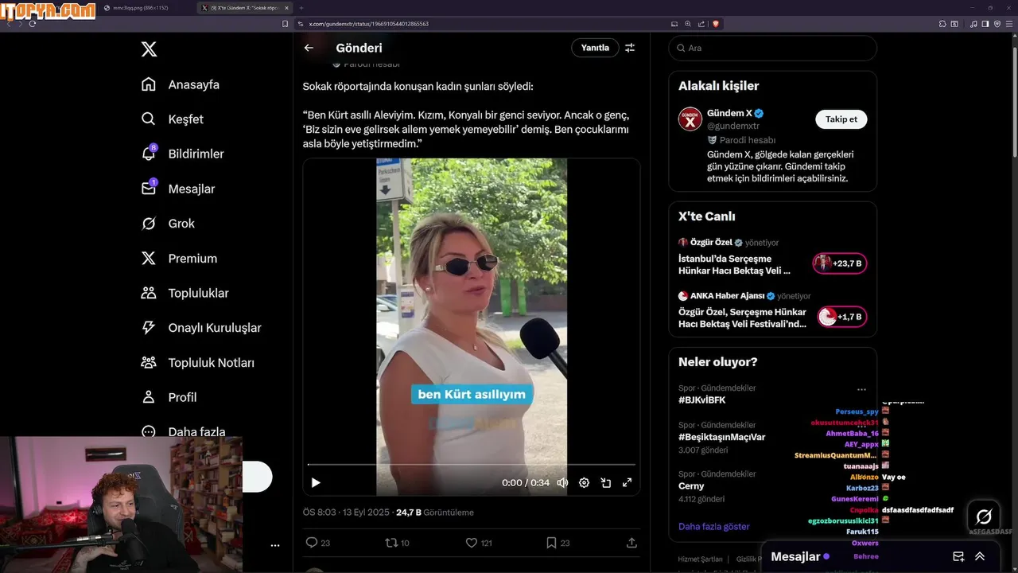Expand the Mesajlar drawer with double chevron
Image resolution: width=1018 pixels, height=573 pixels.
(x=980, y=556)
